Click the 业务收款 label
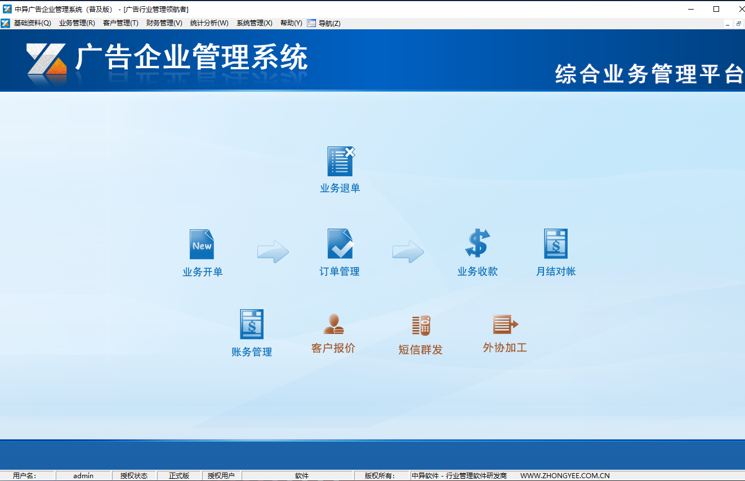745x481 pixels. pyautogui.click(x=478, y=271)
